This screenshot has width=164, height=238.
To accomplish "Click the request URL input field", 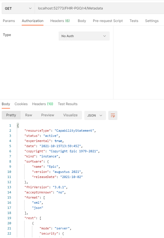I will pos(99,8).
